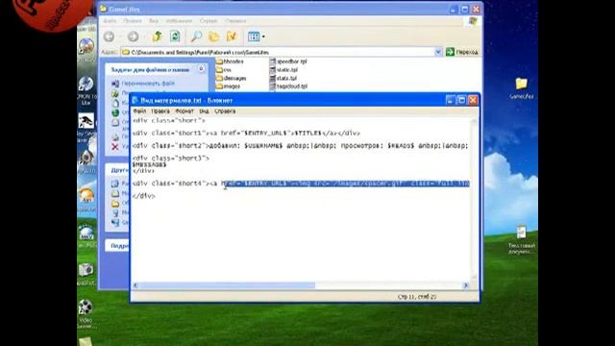Select the bbcodes folder
615x346 pixels.
pyautogui.click(x=230, y=62)
